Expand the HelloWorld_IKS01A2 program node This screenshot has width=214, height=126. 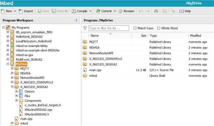tap(8, 37)
